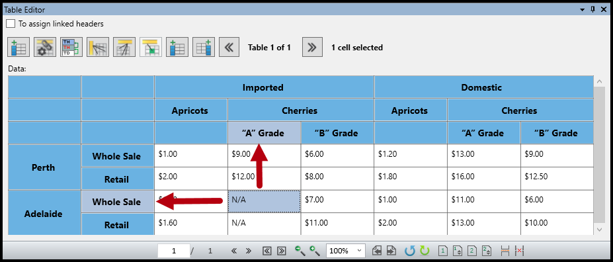613x262 pixels.
Task: Select the Apricots cell under Domestic
Action: click(x=411, y=110)
